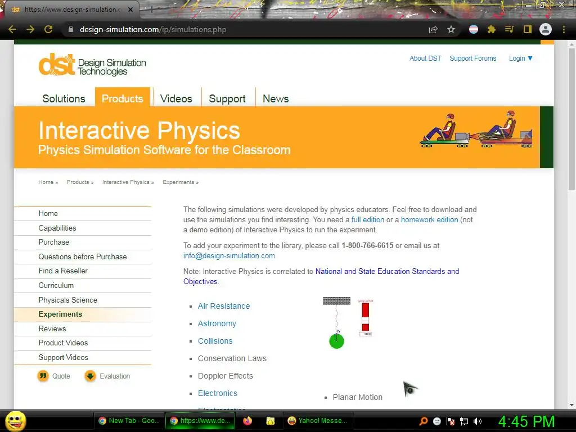
Task: Open the Products menu tab
Action: pyautogui.click(x=122, y=98)
